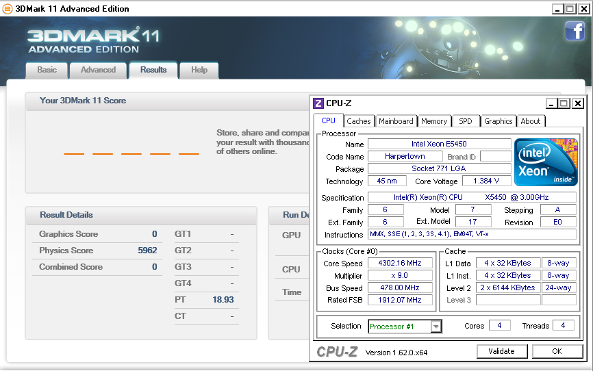Image resolution: width=593 pixels, height=371 pixels.
Task: Click the CPU-Z purple Z title icon
Action: point(318,103)
